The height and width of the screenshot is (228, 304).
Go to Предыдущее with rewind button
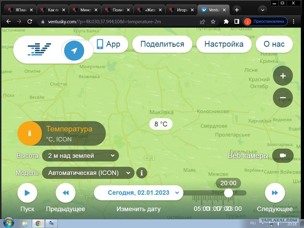tap(65, 193)
